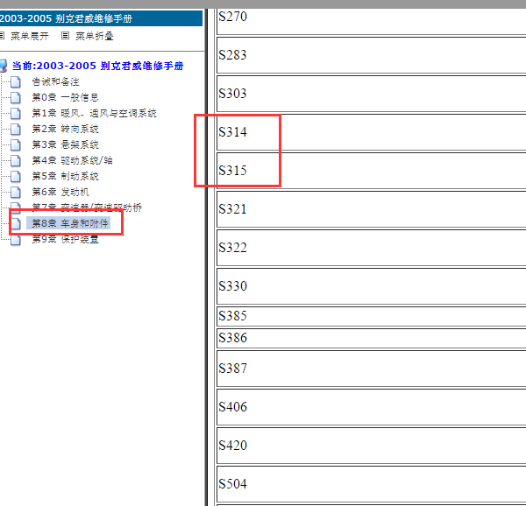Click the S314 table cell

(x=371, y=132)
